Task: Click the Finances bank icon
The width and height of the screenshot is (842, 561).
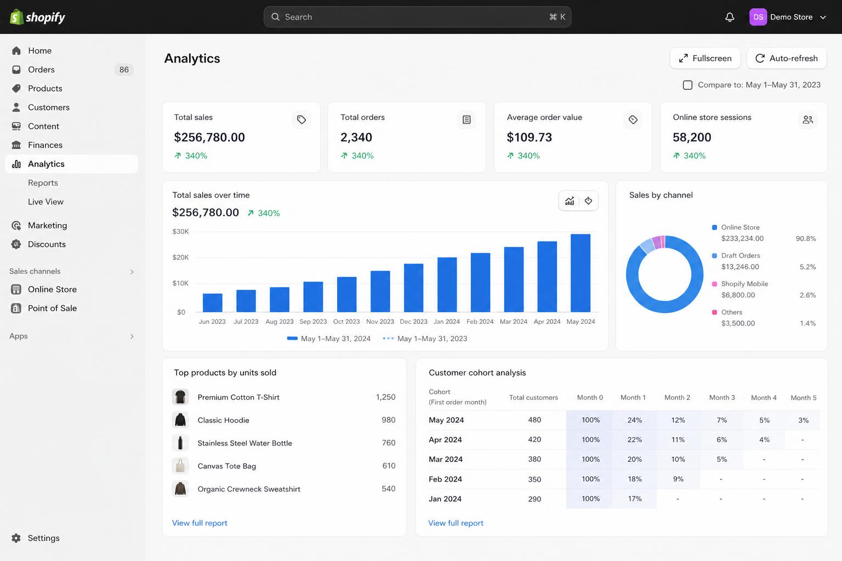Action: tap(16, 145)
